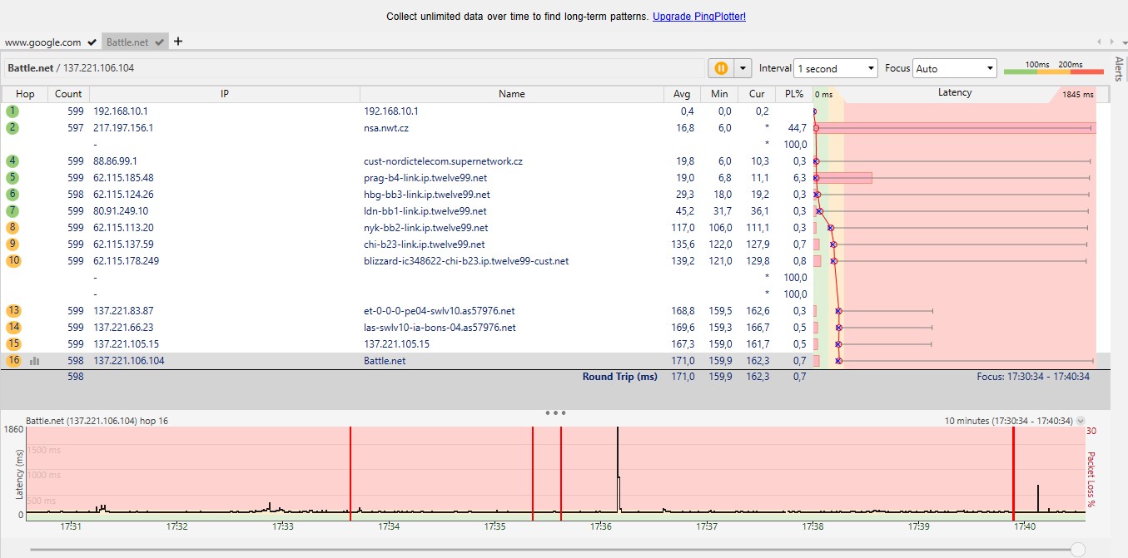Image resolution: width=1128 pixels, height=558 pixels.
Task: Open the Interval dropdown set to 1 second
Action: point(836,68)
